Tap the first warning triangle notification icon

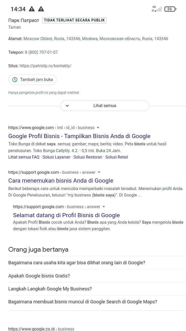tap(32, 9)
